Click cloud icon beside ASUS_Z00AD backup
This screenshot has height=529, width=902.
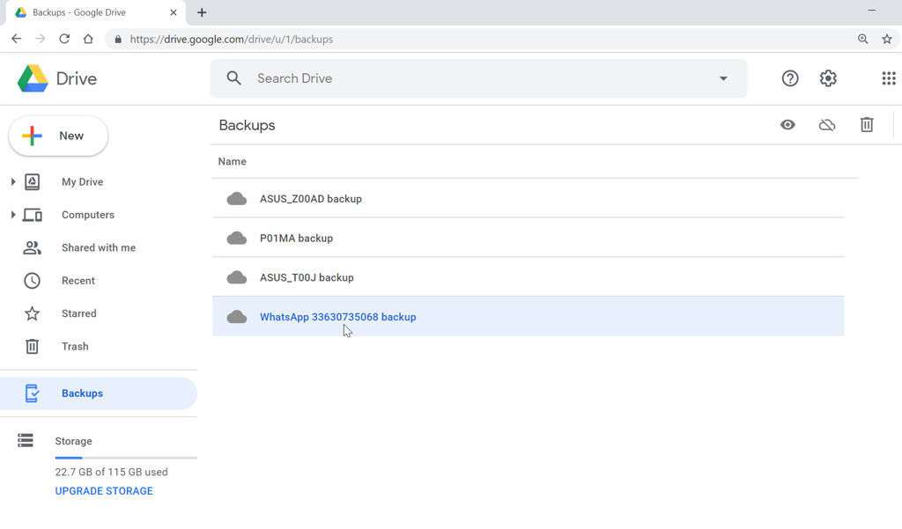click(x=236, y=199)
